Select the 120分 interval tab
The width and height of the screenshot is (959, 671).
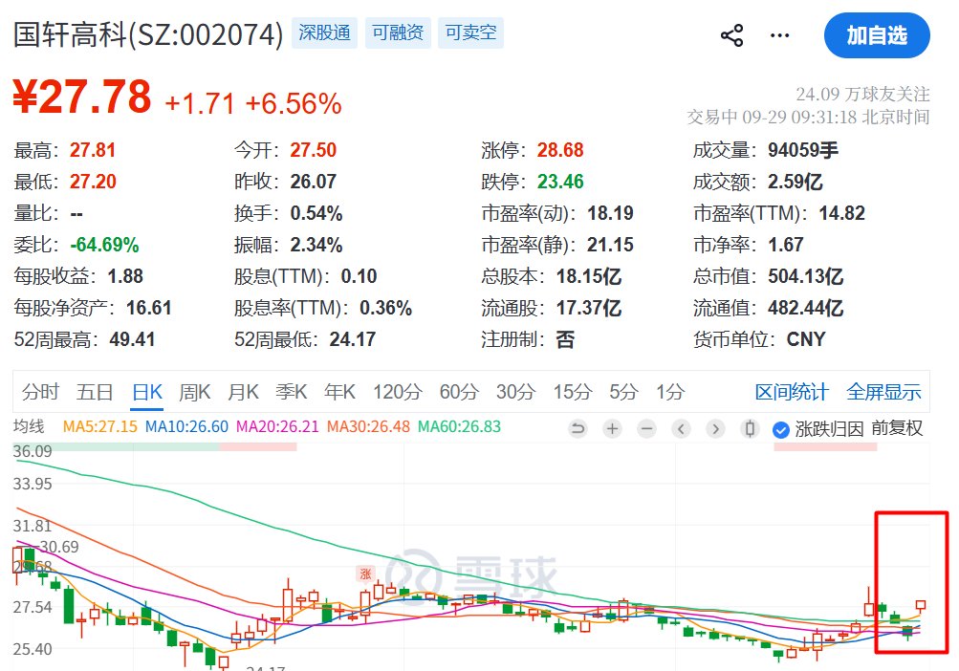pos(398,392)
